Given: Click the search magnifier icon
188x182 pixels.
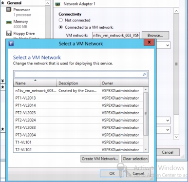Looking at the screenshot, I should (144, 75).
